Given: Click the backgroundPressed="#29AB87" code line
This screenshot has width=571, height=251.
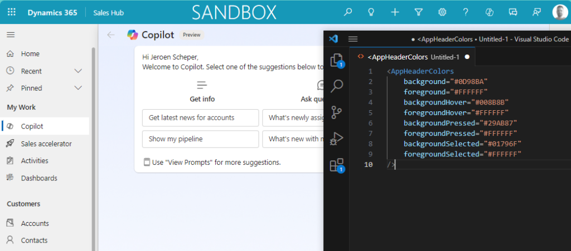Looking at the screenshot, I should pos(460,123).
